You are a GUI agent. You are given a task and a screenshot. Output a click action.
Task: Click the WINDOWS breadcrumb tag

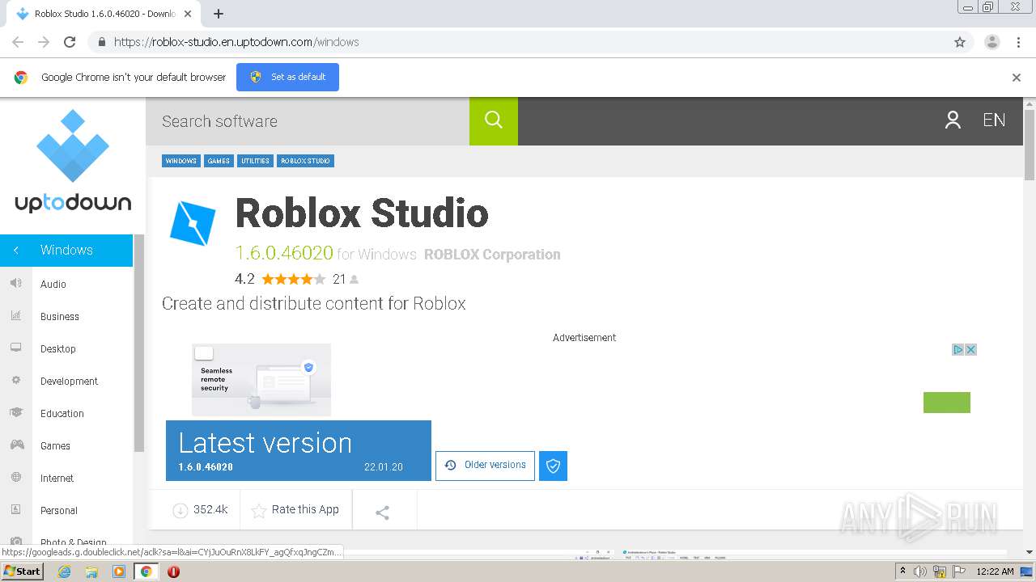[181, 161]
